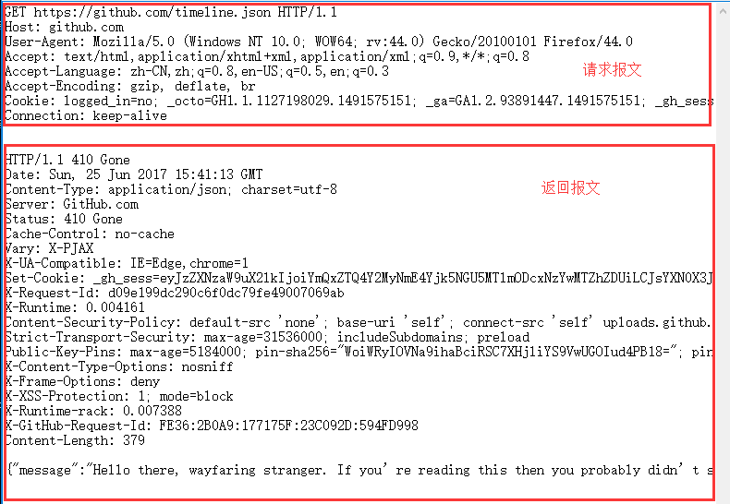Viewport: 730px width, 504px height.
Task: Click the Content-Type application/json line
Action: click(x=171, y=189)
